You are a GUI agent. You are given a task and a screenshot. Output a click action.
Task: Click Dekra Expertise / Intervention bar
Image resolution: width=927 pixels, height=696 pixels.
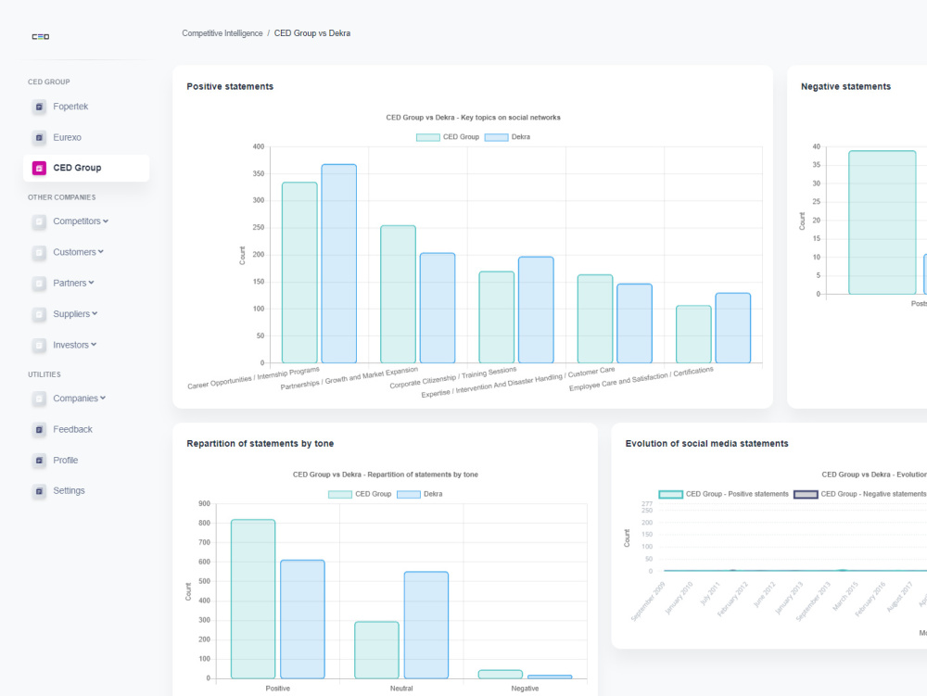pos(634,323)
